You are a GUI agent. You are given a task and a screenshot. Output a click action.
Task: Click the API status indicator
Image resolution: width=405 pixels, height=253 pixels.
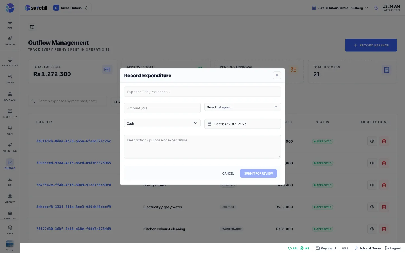pos(292,248)
